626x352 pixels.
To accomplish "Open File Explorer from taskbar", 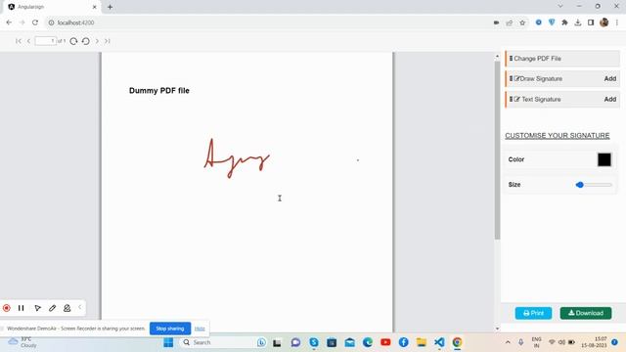I will [422, 342].
